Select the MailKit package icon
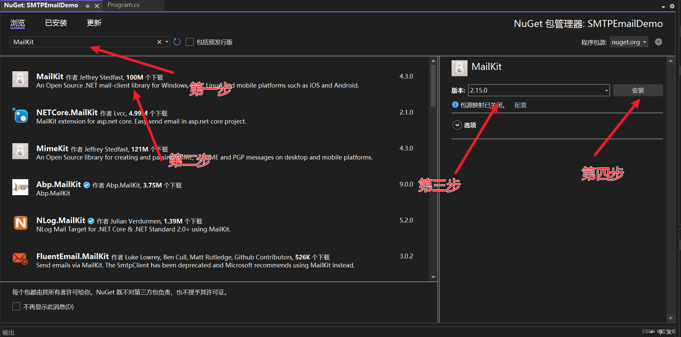681x337 pixels. [20, 79]
